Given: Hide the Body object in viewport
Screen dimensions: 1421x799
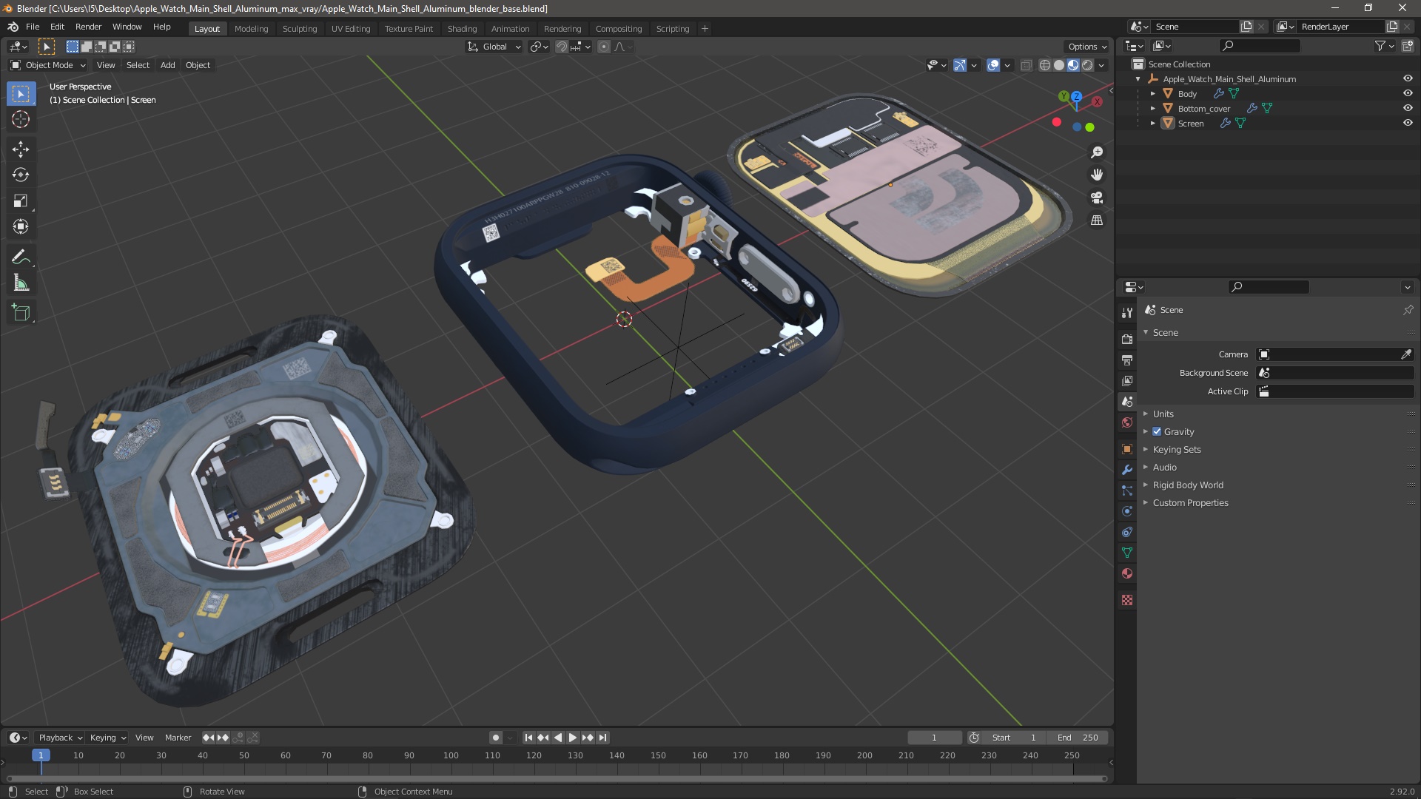Looking at the screenshot, I should (1408, 93).
